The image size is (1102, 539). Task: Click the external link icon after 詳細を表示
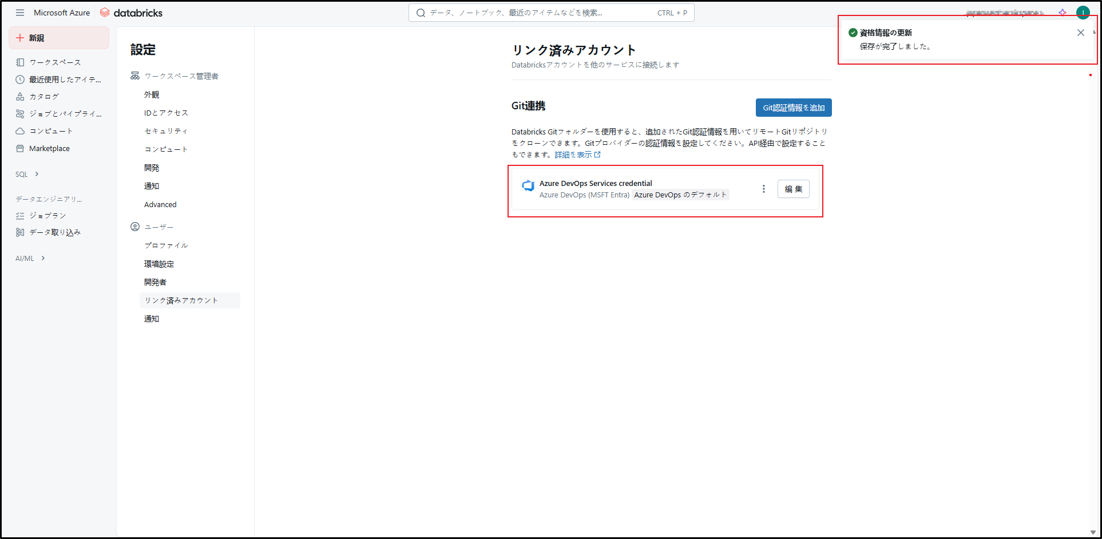(598, 154)
